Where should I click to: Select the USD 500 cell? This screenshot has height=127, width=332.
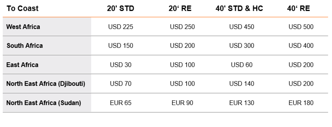pyautogui.click(x=301, y=27)
